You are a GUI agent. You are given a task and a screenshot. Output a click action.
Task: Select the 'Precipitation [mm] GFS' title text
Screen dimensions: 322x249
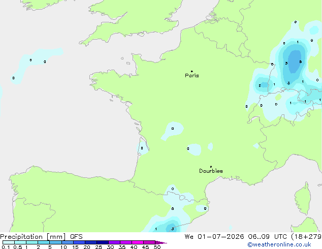click(41, 237)
